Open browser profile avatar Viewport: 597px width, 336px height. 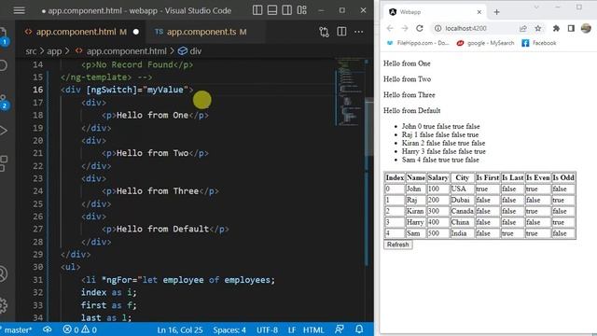[586, 28]
